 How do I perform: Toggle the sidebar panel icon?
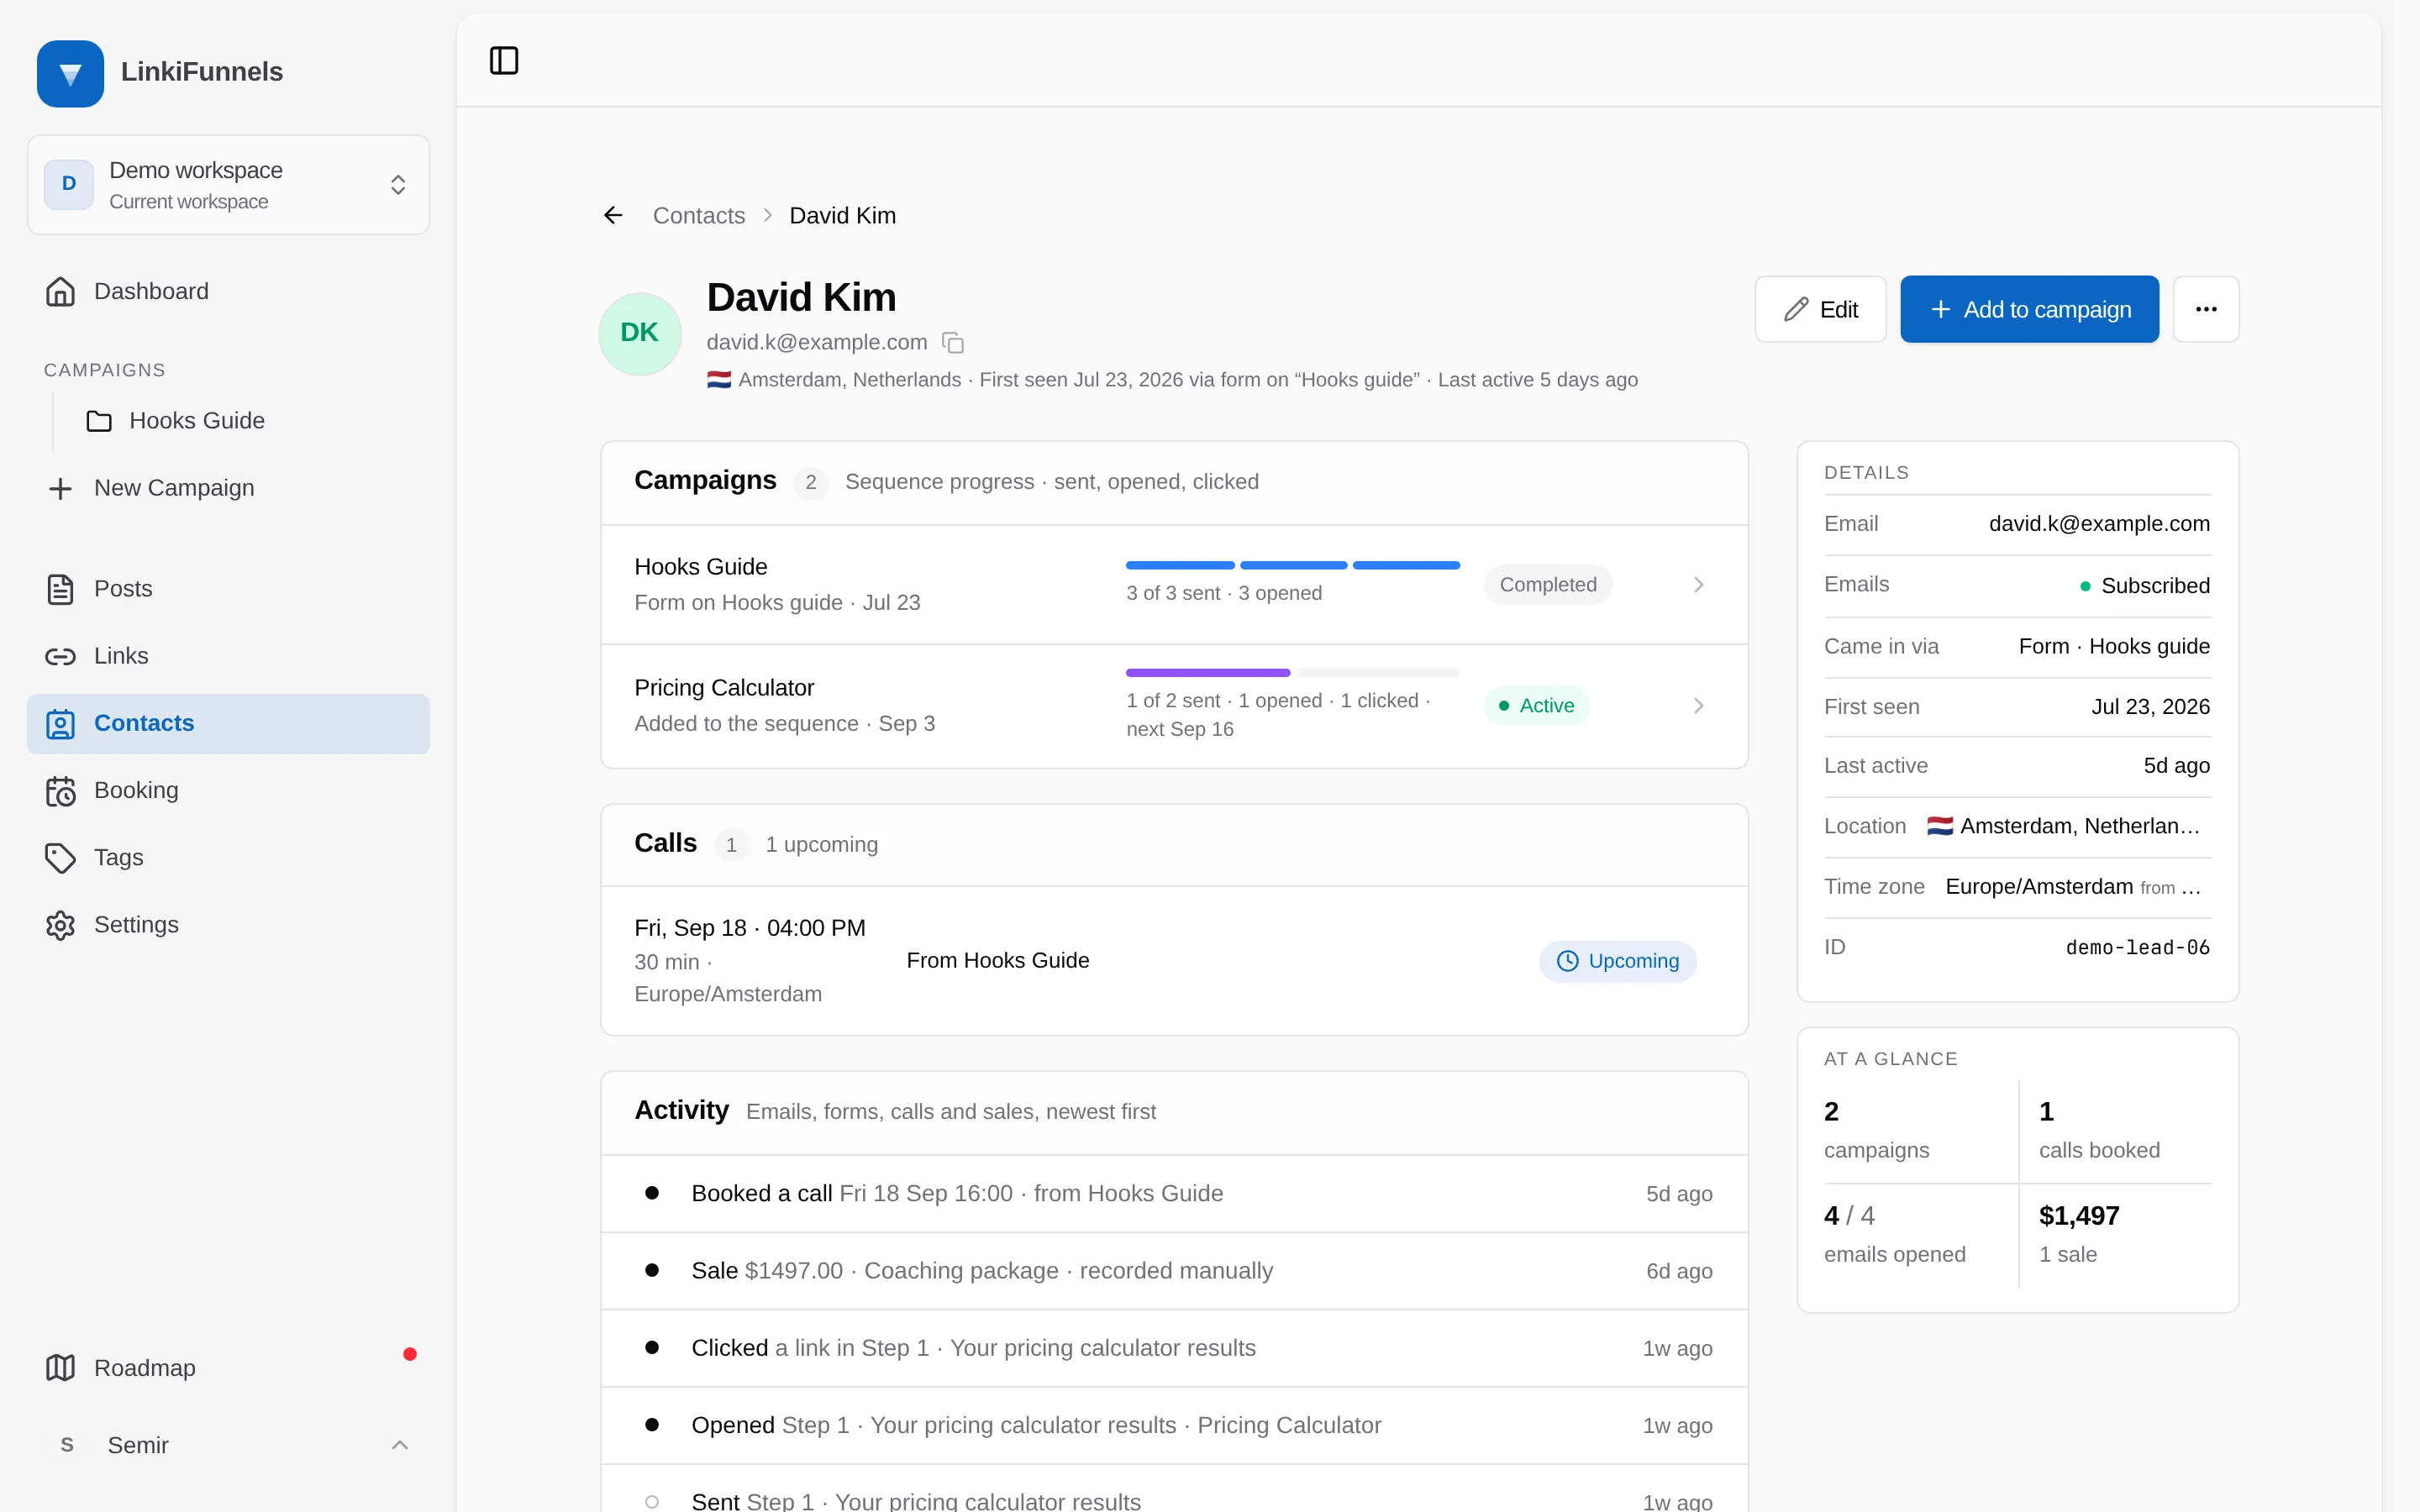(x=504, y=61)
